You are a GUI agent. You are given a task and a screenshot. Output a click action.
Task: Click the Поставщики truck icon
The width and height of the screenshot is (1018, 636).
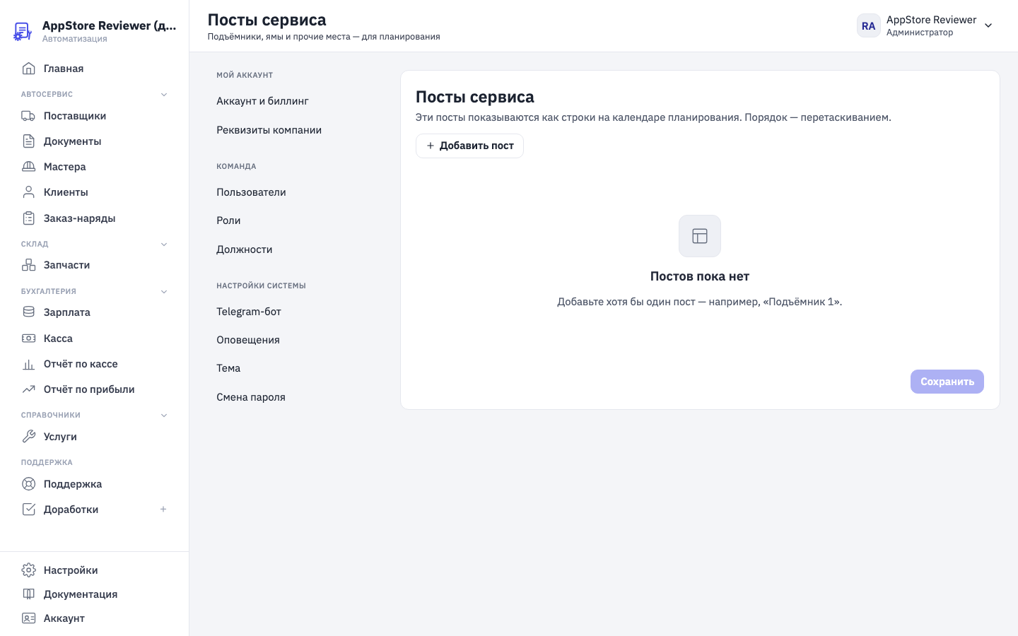[x=28, y=116]
